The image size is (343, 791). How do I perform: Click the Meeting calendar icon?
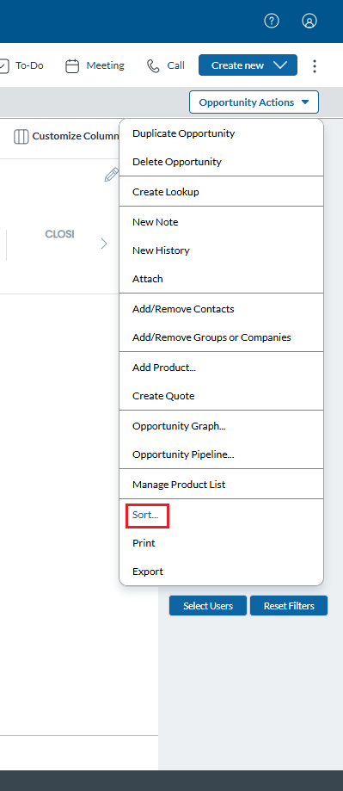click(x=72, y=66)
